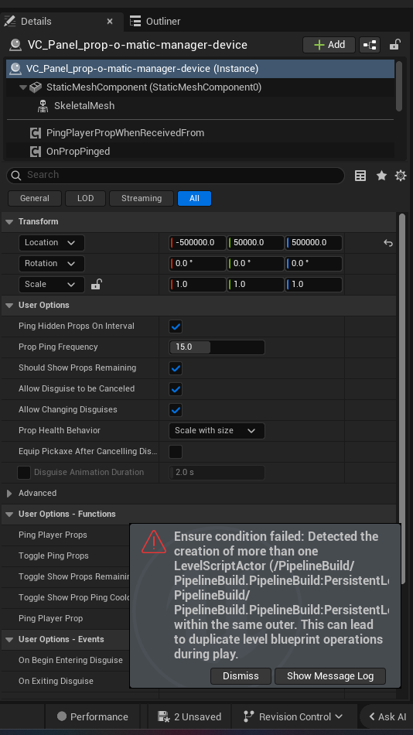This screenshot has width=413, height=735.
Task: Click the Performance status icon
Action: point(61,716)
